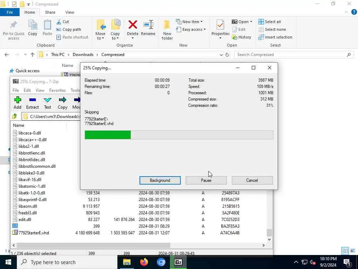Click Paste shortcut in the ribbon
358x269 pixels.
coord(72,37)
